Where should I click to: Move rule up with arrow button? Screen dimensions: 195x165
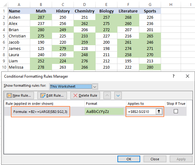(107, 95)
